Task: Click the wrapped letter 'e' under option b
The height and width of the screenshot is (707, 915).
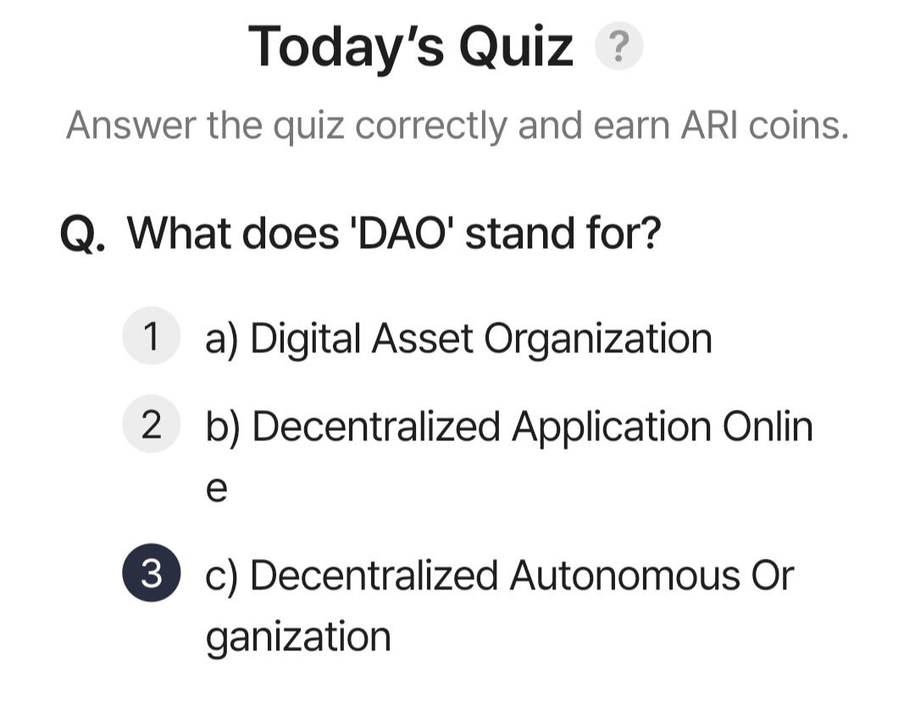Action: [217, 489]
